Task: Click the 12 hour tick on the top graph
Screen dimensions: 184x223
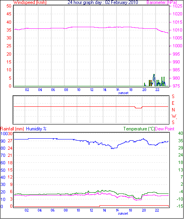Action: 92,90
